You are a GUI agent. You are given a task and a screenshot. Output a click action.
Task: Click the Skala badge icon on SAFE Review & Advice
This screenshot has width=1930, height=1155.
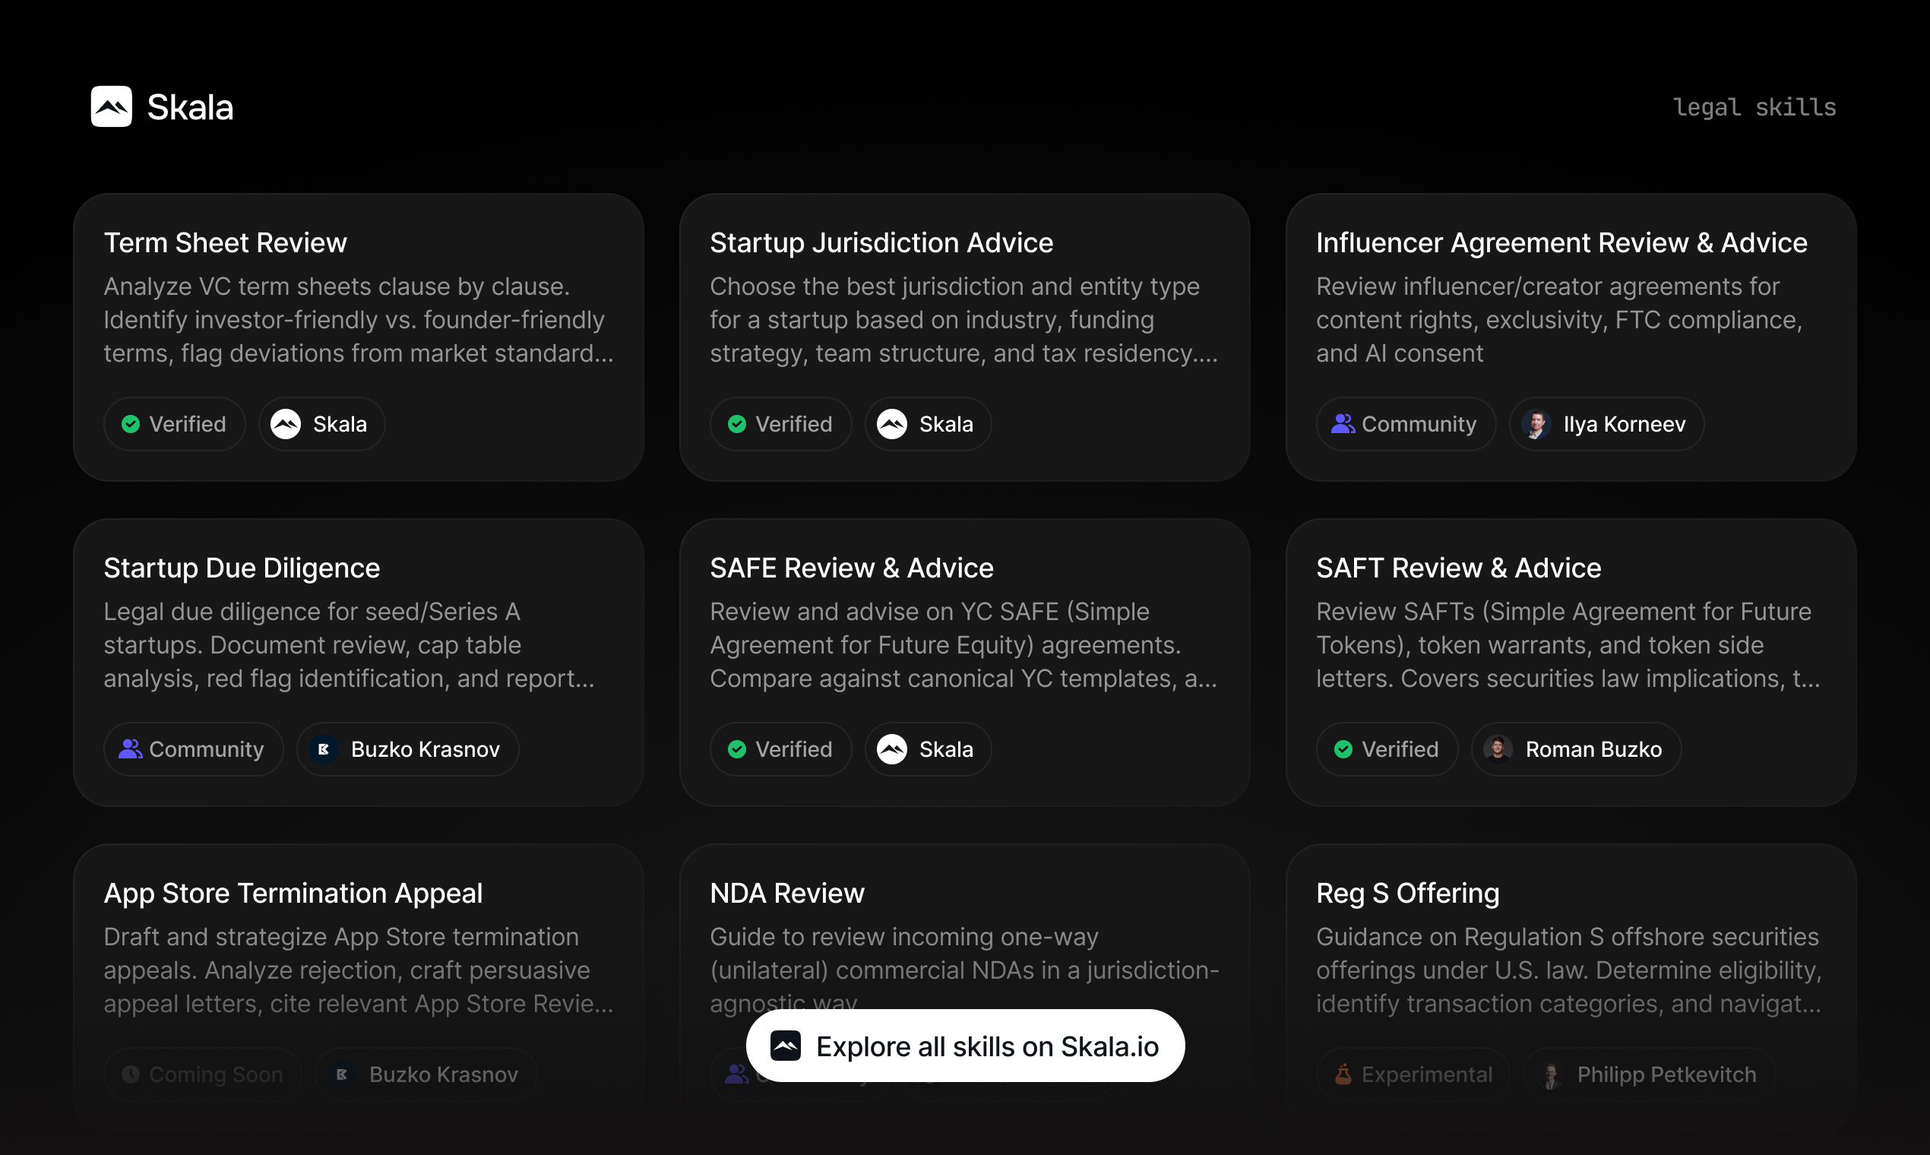coord(892,748)
